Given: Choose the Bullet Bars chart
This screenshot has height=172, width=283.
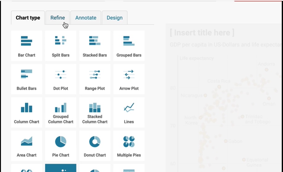Looking at the screenshot, I should [27, 79].
